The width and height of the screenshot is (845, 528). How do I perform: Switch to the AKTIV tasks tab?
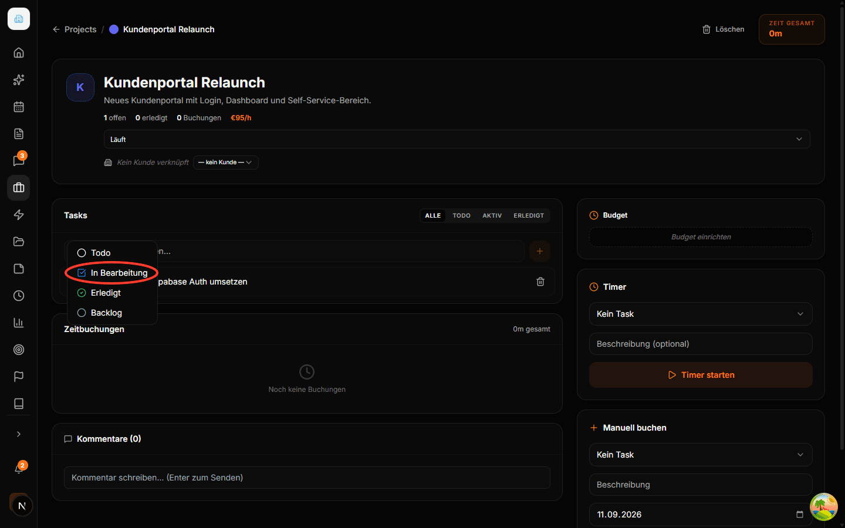tap(492, 215)
